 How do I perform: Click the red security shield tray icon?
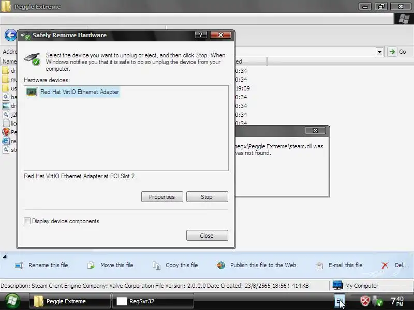(365, 301)
